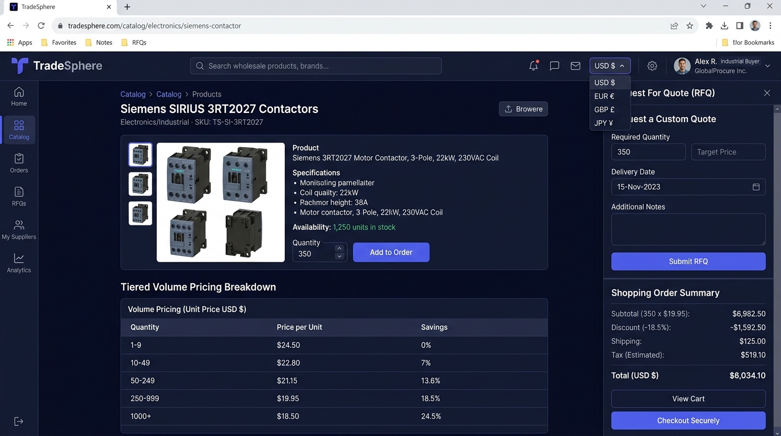Close the Request For Quote panel

click(767, 93)
